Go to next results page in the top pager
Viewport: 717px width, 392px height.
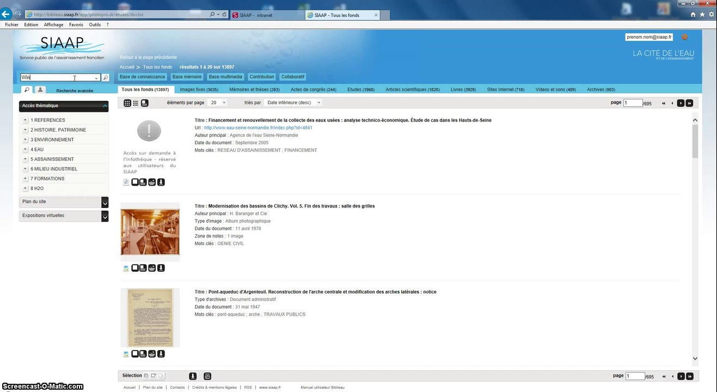(681, 103)
